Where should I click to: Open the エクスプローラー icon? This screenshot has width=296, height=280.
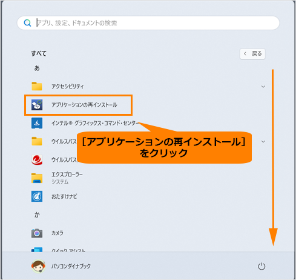pyautogui.click(x=37, y=178)
